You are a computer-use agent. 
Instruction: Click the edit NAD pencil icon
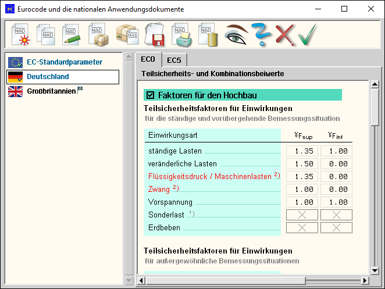pyautogui.click(x=72, y=34)
